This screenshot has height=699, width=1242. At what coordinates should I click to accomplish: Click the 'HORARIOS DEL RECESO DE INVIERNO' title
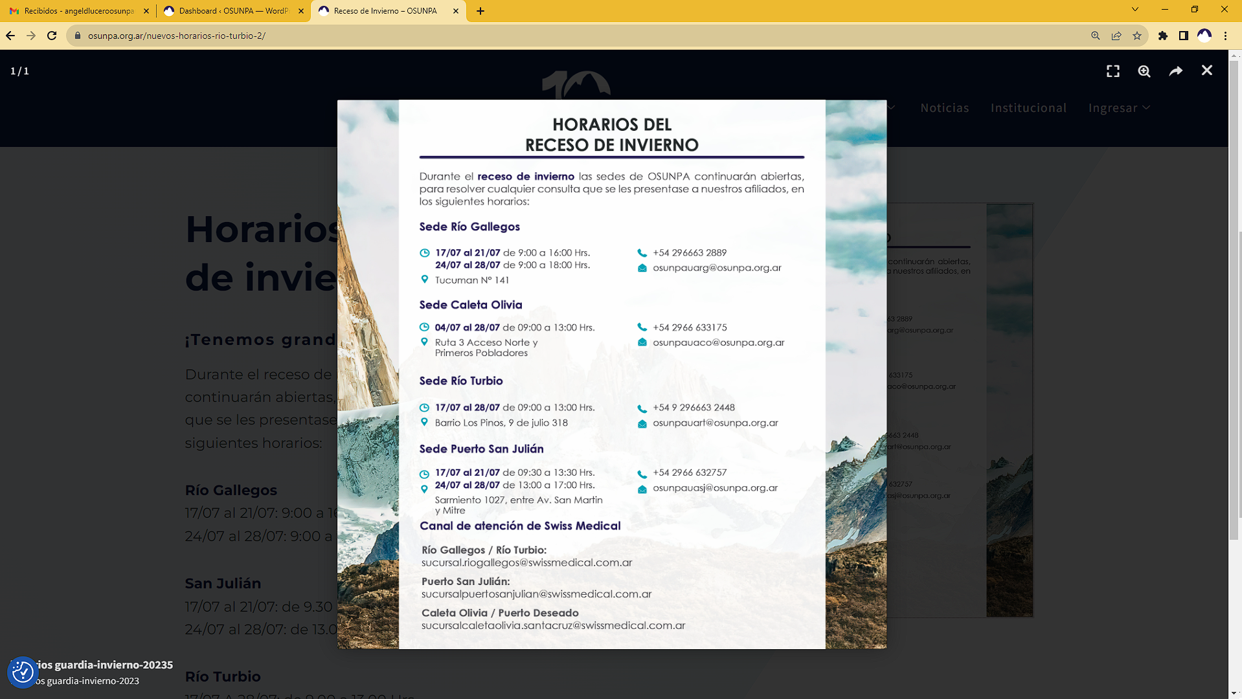(x=612, y=135)
